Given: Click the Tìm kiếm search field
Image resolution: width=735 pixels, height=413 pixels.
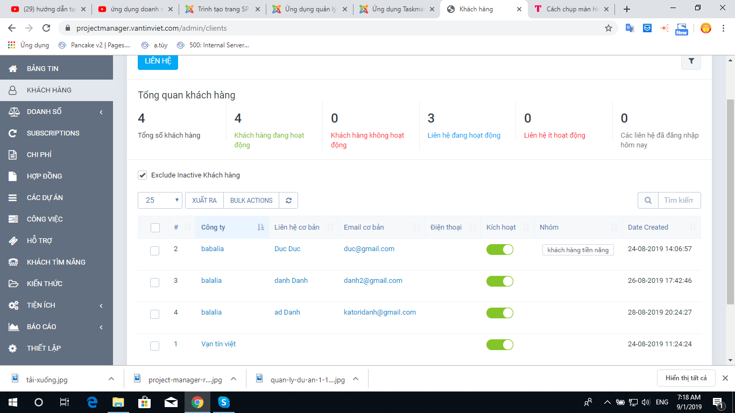Looking at the screenshot, I should point(679,201).
